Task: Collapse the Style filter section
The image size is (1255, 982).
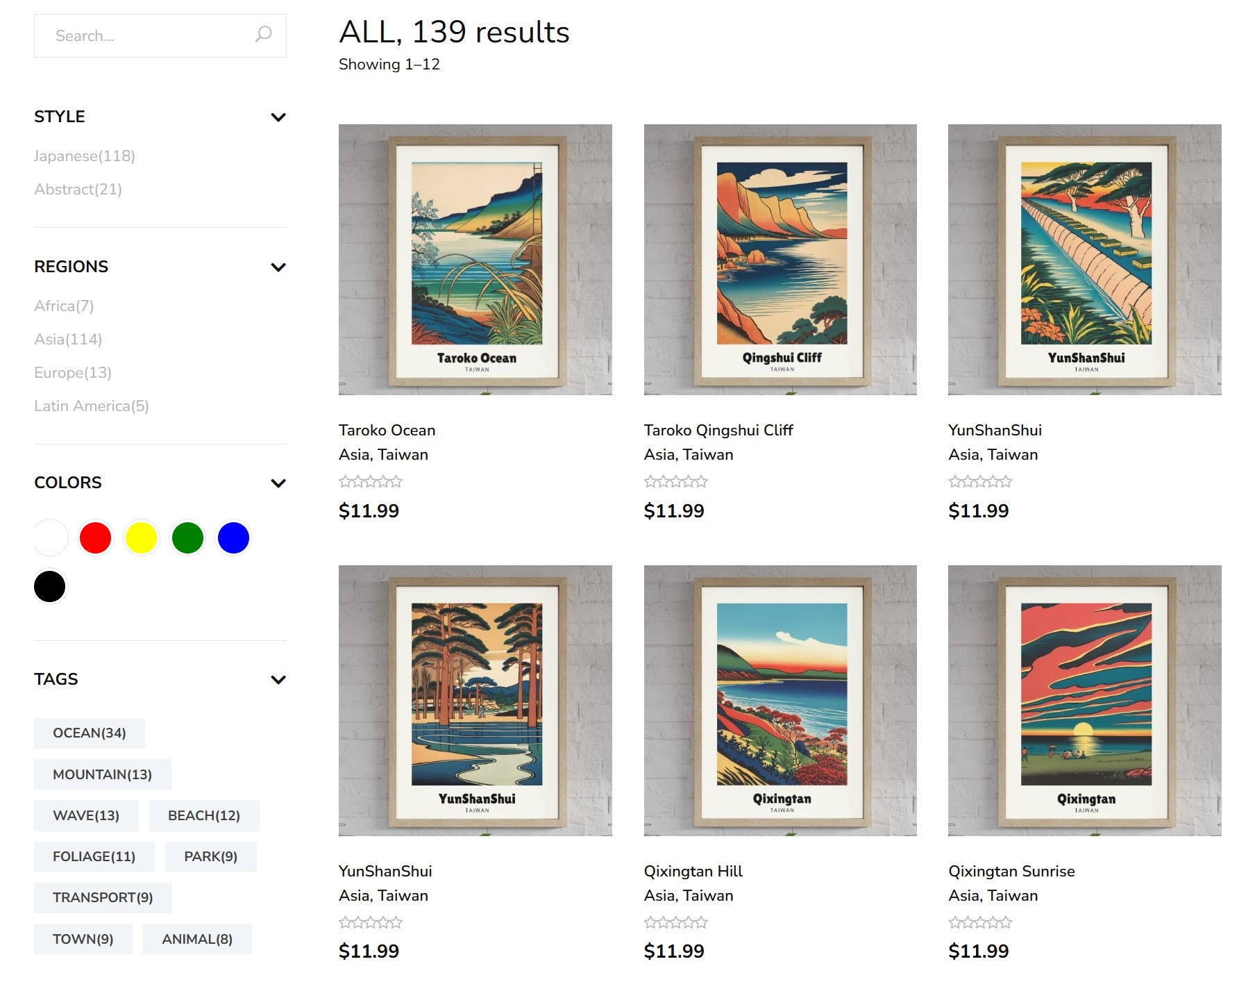Action: coord(278,117)
